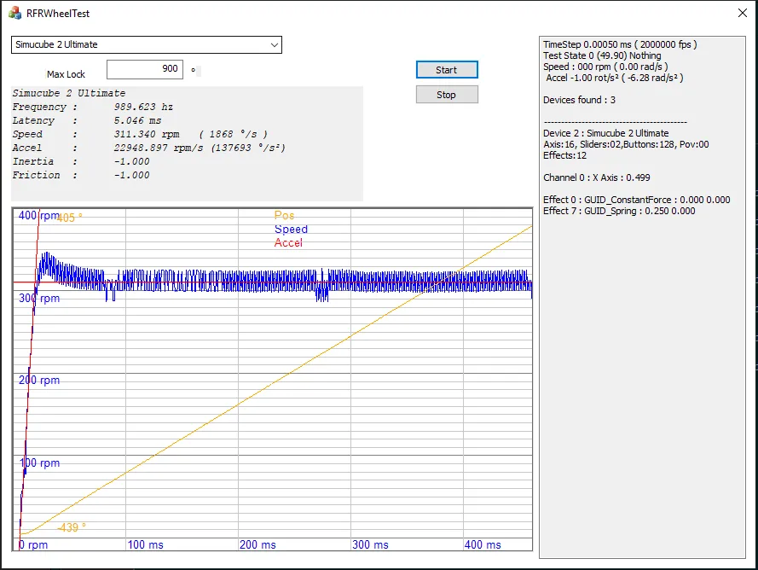Click the 100 ms time axis marker
758x570 pixels.
[x=148, y=544]
